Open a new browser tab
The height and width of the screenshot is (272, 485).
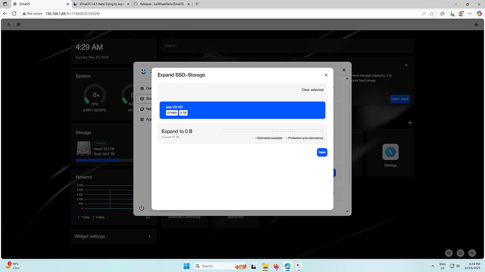pyautogui.click(x=197, y=4)
